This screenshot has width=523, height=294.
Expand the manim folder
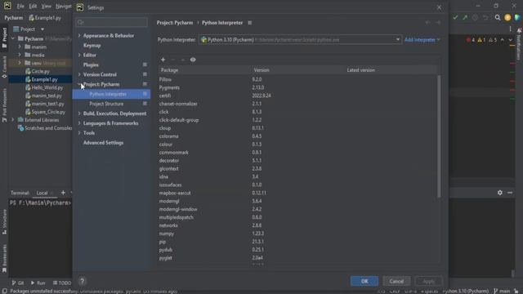20,47
